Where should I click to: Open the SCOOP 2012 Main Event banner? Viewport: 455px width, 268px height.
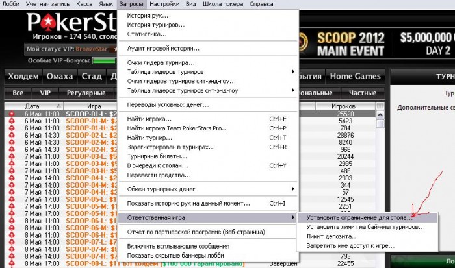[376, 44]
